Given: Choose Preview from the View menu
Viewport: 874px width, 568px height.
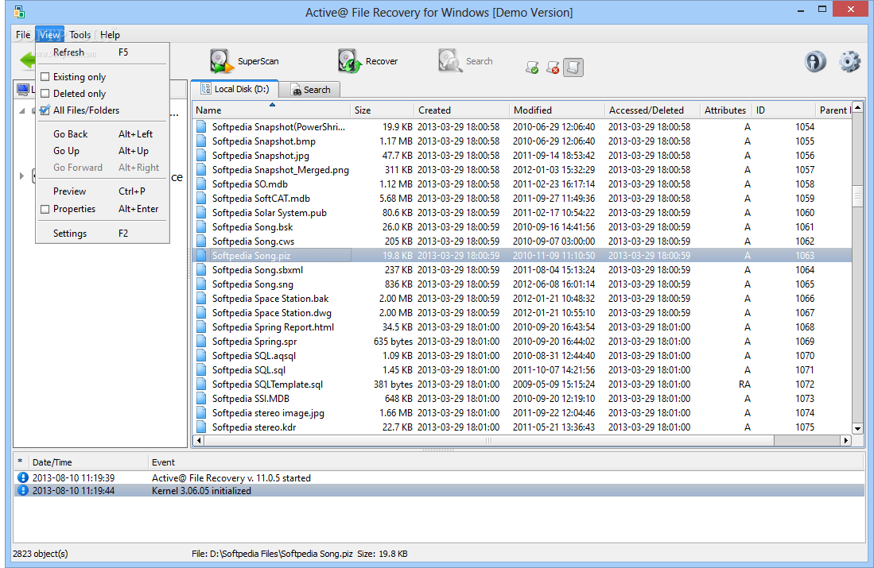Looking at the screenshot, I should pyautogui.click(x=103, y=191).
